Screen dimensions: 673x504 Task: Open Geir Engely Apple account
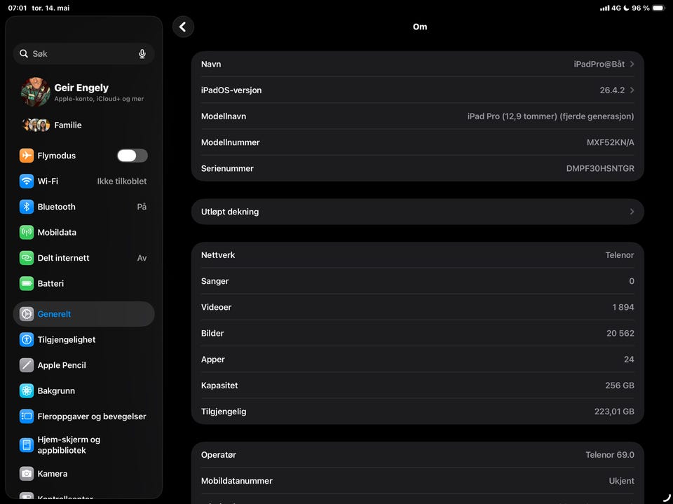83,92
